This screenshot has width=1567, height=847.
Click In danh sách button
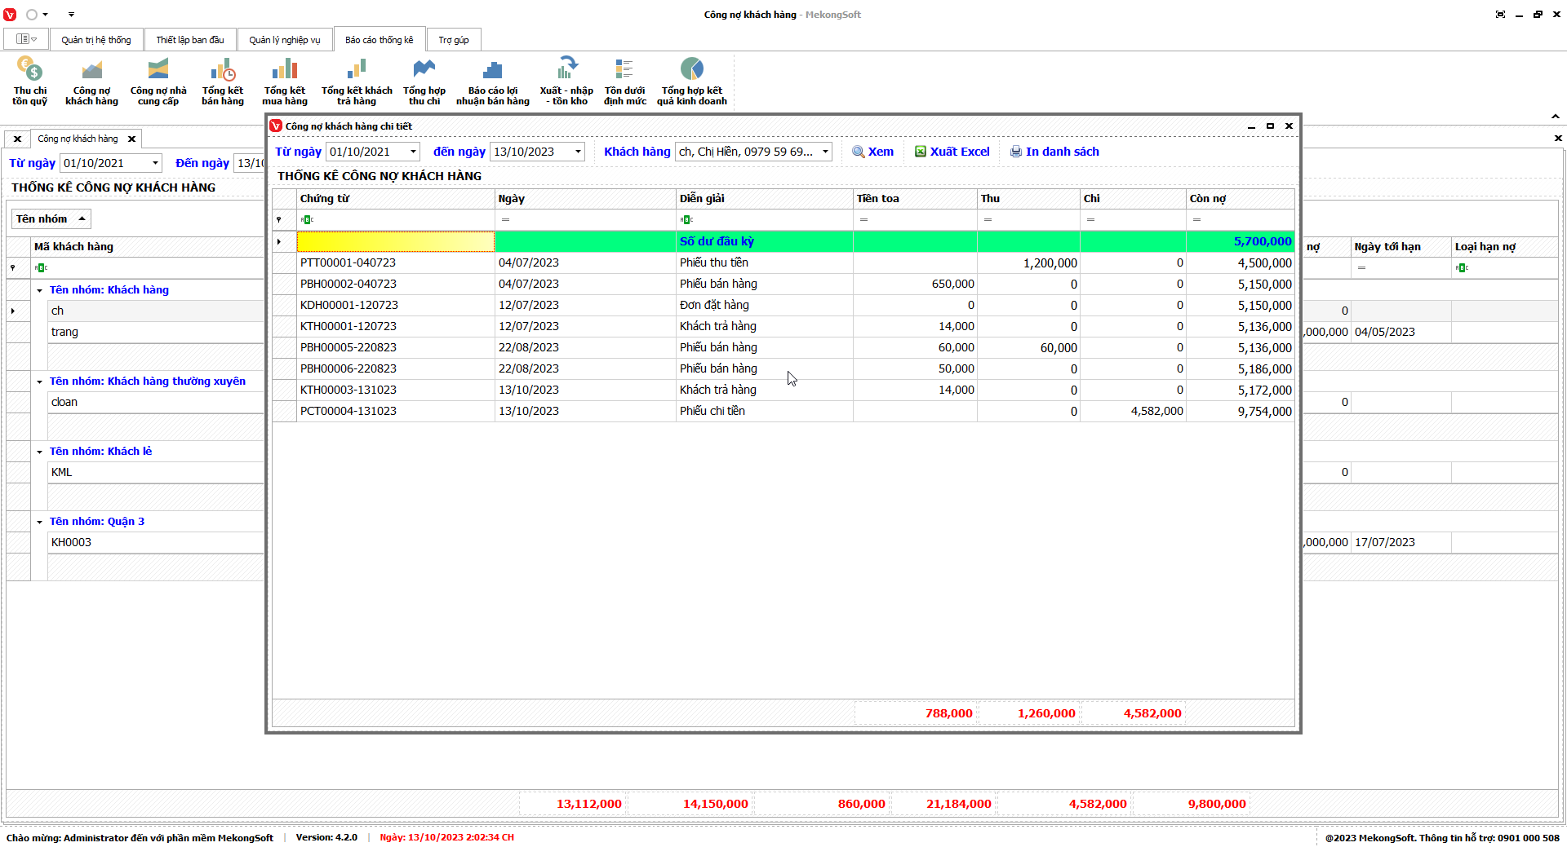tap(1054, 152)
